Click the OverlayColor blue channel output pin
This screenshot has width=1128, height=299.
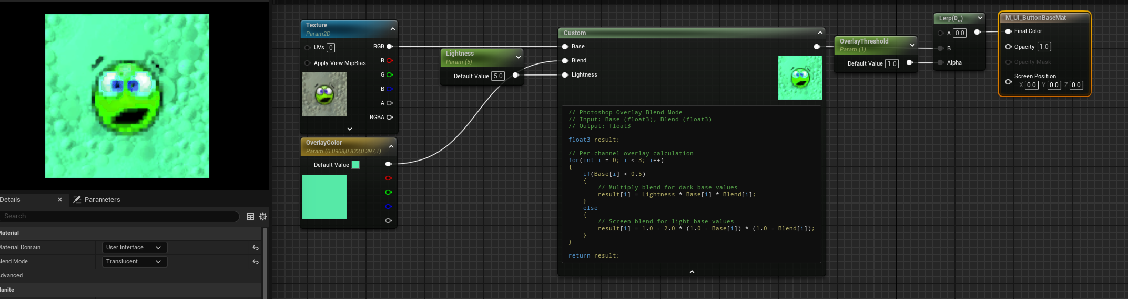[389, 207]
